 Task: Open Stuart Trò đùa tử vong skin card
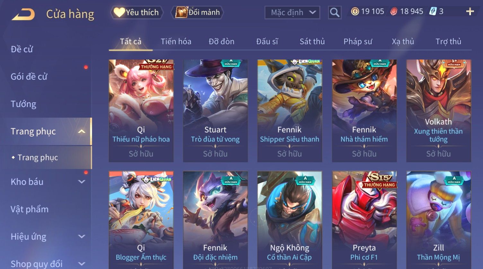pos(215,111)
